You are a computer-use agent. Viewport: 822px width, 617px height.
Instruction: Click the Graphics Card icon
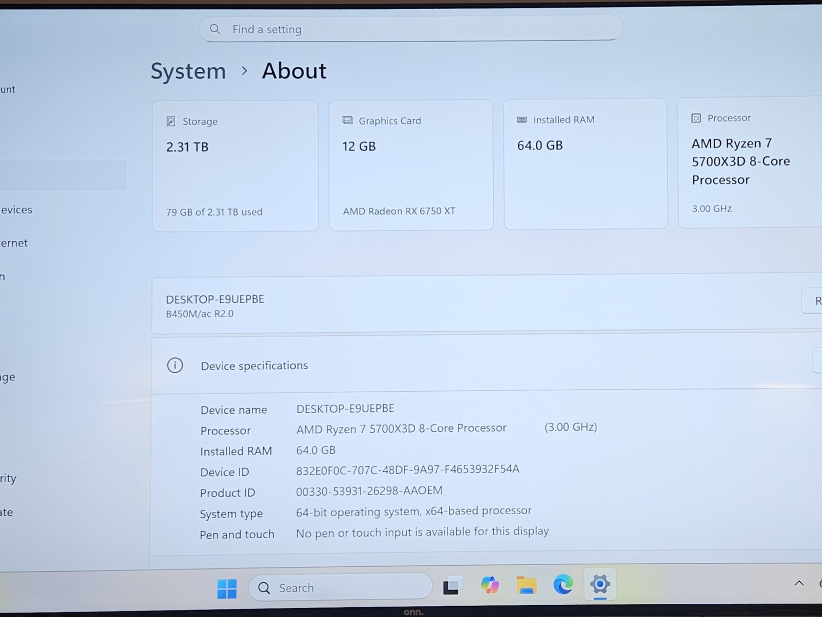(x=348, y=120)
